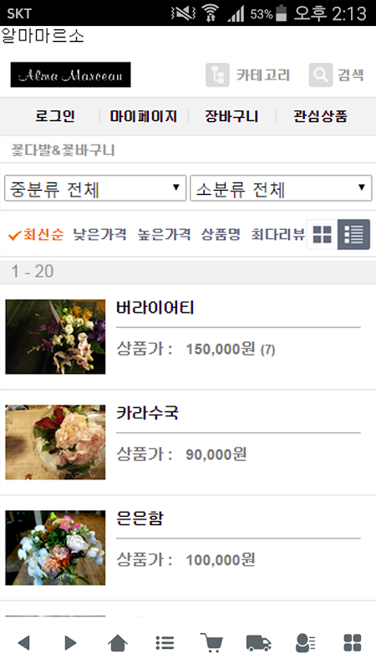
Task: Switch to list view layout
Action: (x=353, y=234)
